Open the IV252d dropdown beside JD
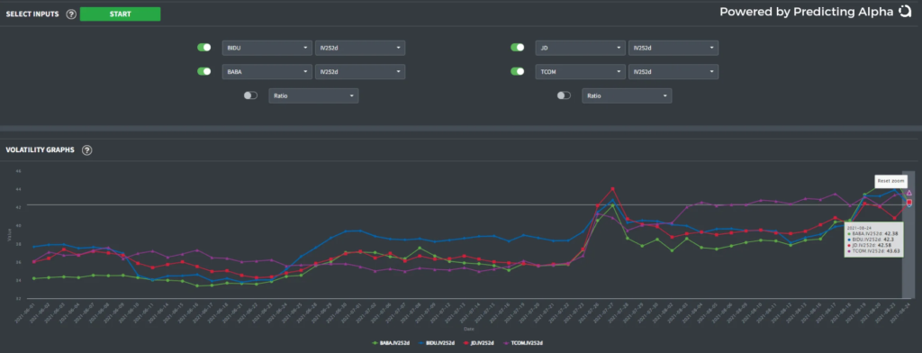922x353 pixels. [x=673, y=48]
